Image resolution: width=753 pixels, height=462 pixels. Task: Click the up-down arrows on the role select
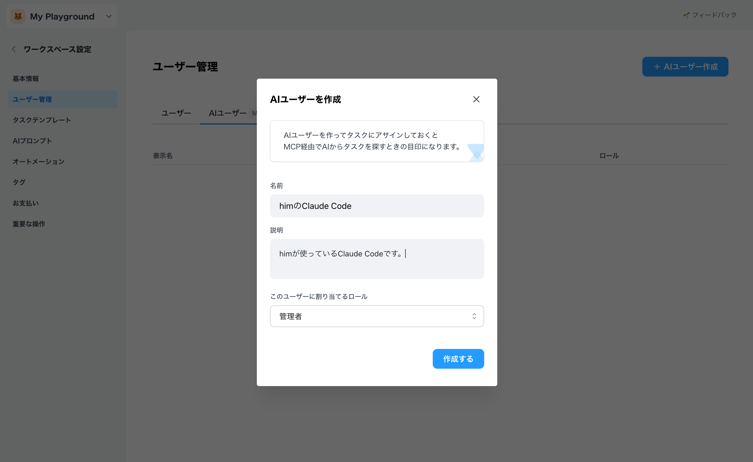pyautogui.click(x=474, y=316)
